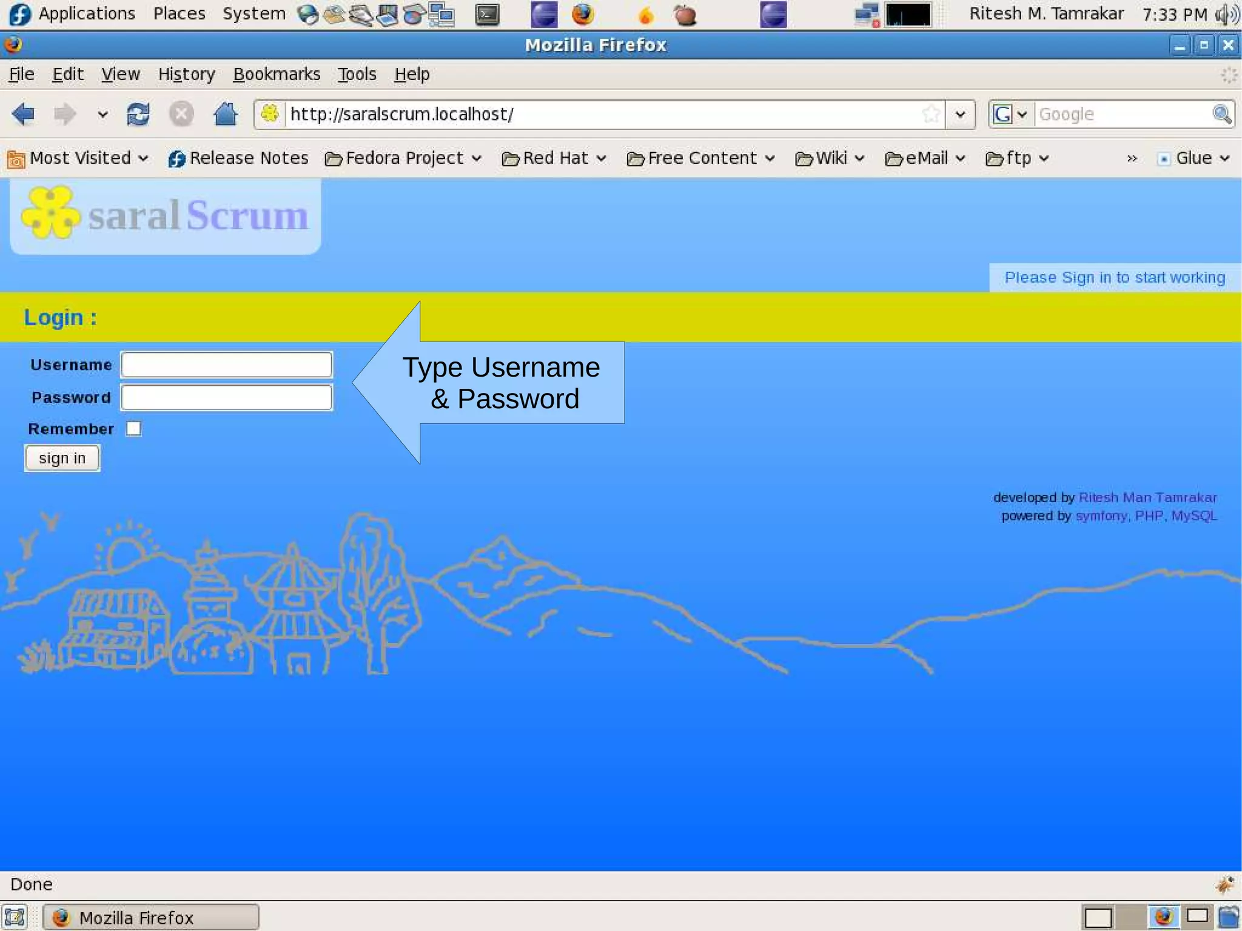Open the Bookmarks menu
The height and width of the screenshot is (931, 1242).
(x=277, y=74)
